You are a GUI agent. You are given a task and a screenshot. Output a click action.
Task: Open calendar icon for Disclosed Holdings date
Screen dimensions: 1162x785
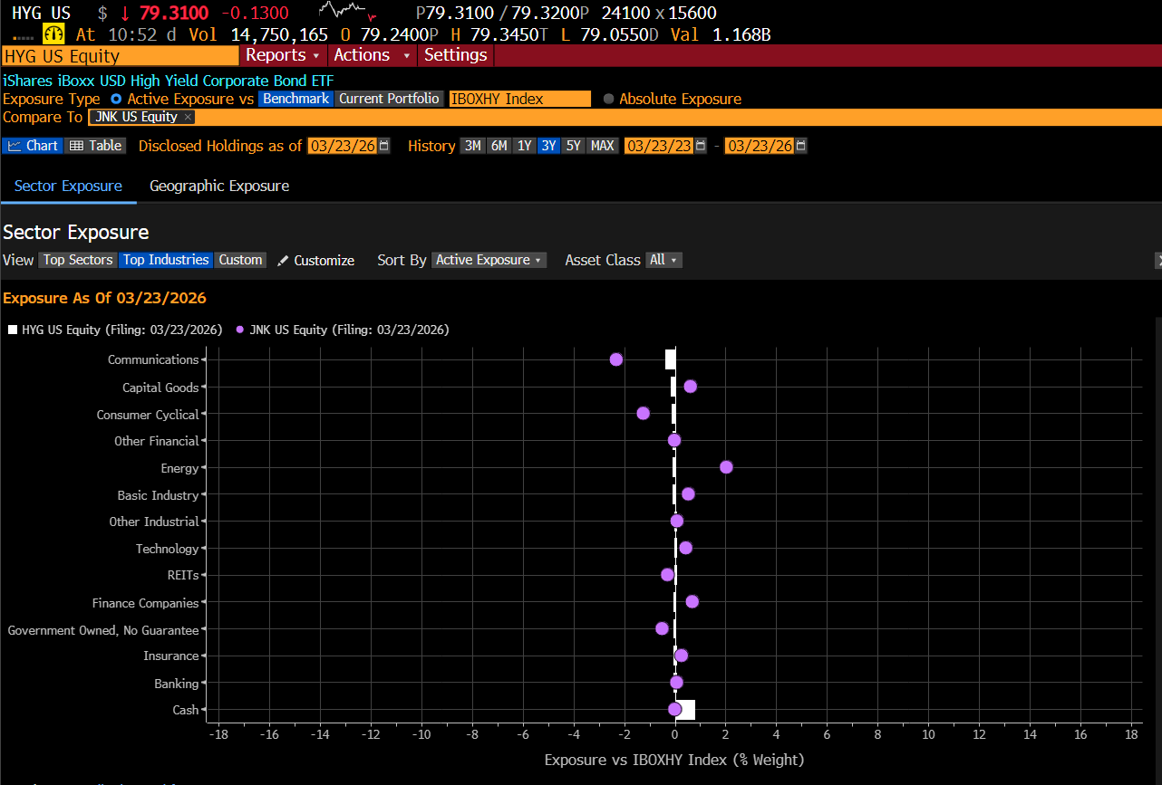(x=384, y=146)
